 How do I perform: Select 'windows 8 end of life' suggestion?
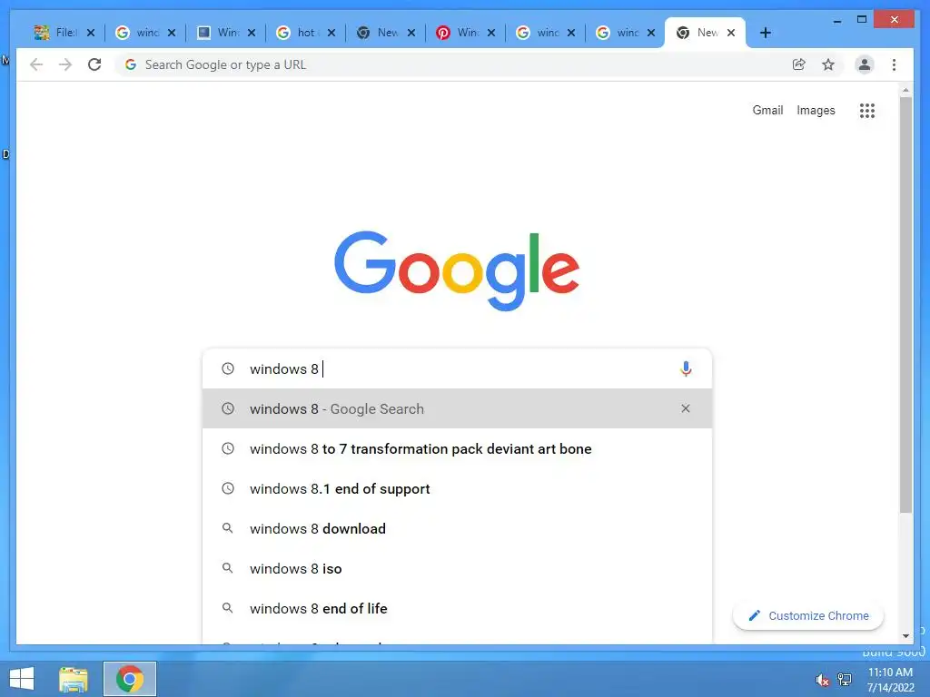(x=457, y=608)
